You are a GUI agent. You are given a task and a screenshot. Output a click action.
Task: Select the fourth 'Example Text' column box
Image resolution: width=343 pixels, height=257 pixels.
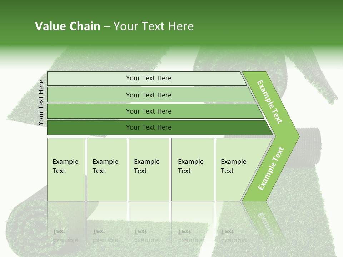tap(192, 170)
